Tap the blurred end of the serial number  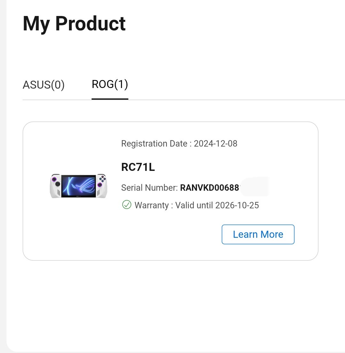point(255,187)
